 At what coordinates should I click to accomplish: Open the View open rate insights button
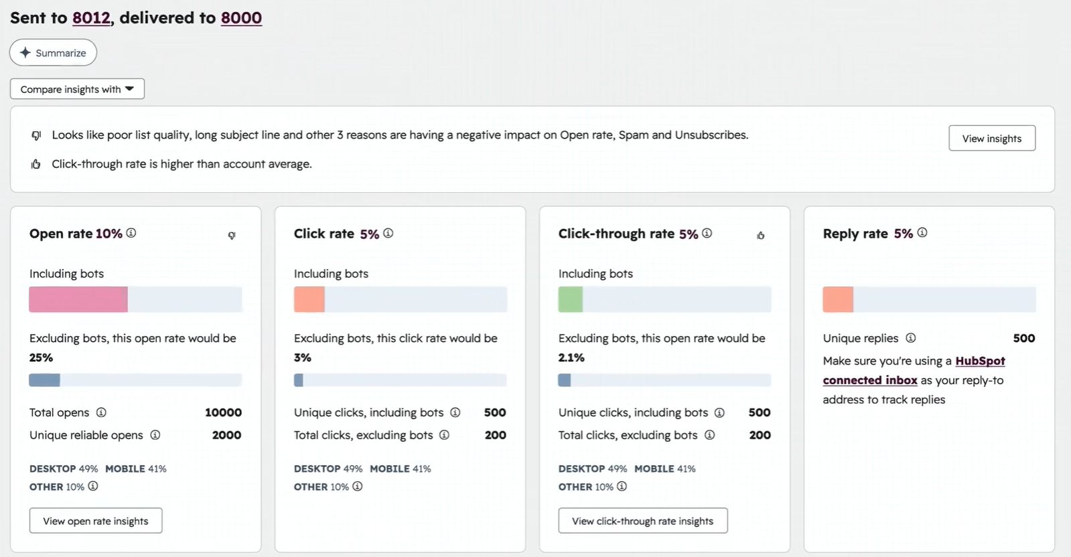coord(96,521)
